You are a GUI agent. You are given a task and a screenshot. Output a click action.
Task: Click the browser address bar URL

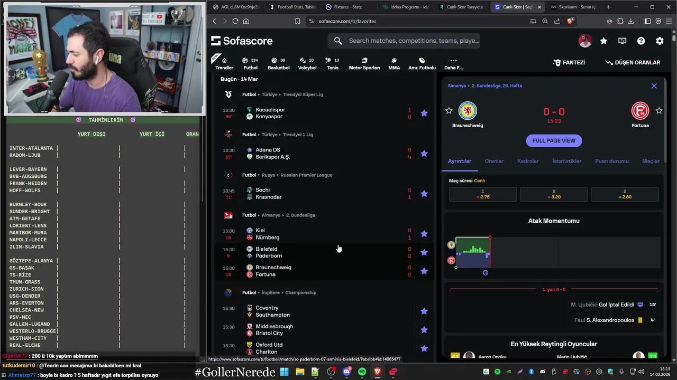click(347, 21)
